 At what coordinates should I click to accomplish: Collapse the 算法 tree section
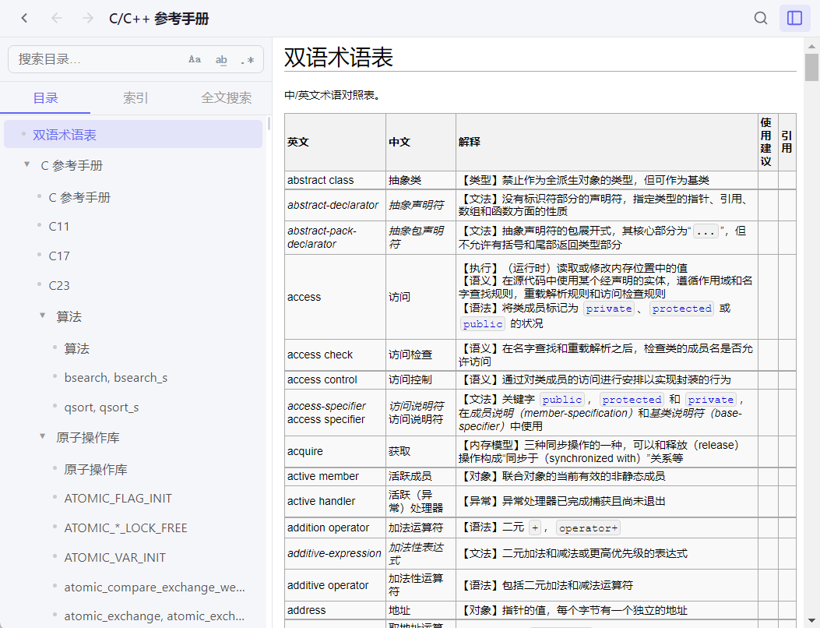point(43,316)
